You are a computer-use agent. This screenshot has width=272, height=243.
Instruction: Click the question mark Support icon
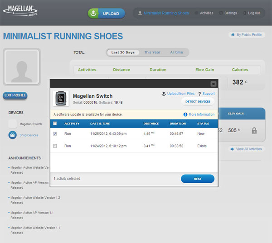pyautogui.click(x=199, y=94)
